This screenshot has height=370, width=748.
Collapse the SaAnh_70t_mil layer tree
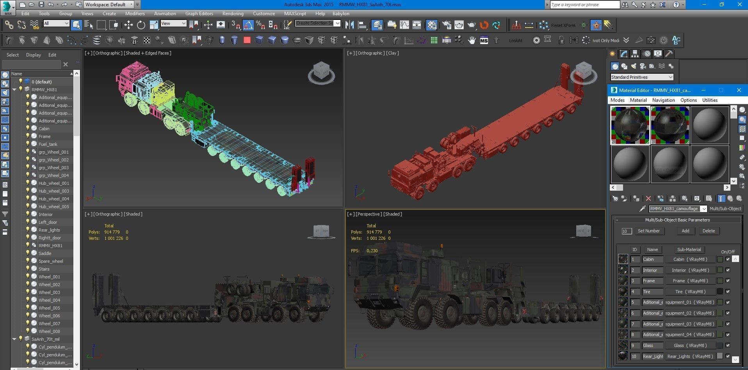tap(14, 339)
